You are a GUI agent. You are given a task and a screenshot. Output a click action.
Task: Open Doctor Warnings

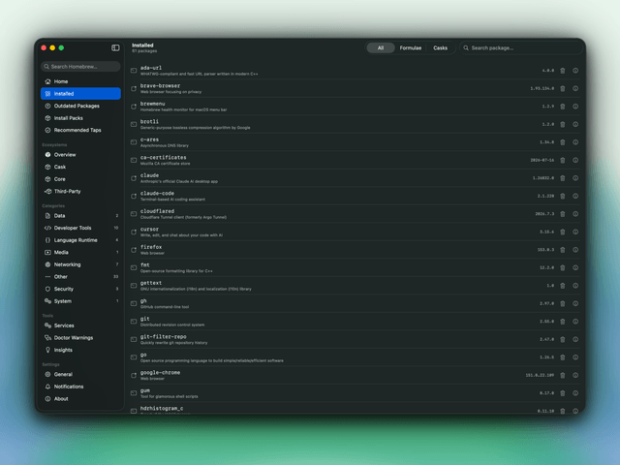(x=80, y=338)
